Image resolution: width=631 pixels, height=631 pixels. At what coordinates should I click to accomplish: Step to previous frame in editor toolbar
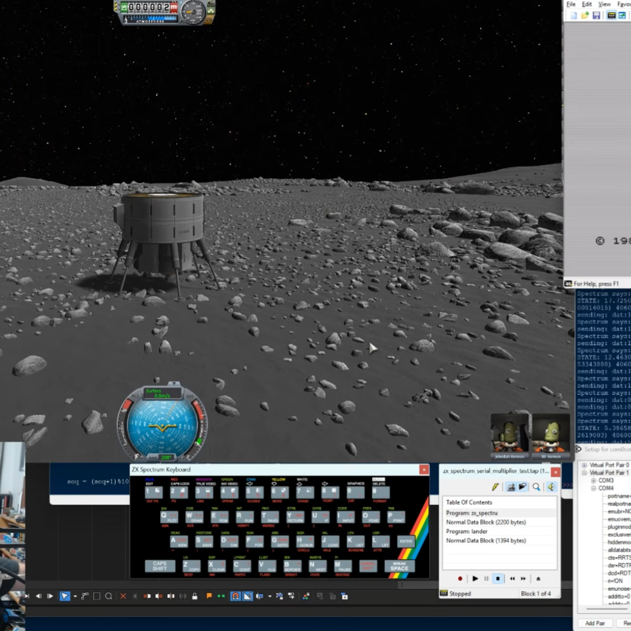[x=39, y=596]
